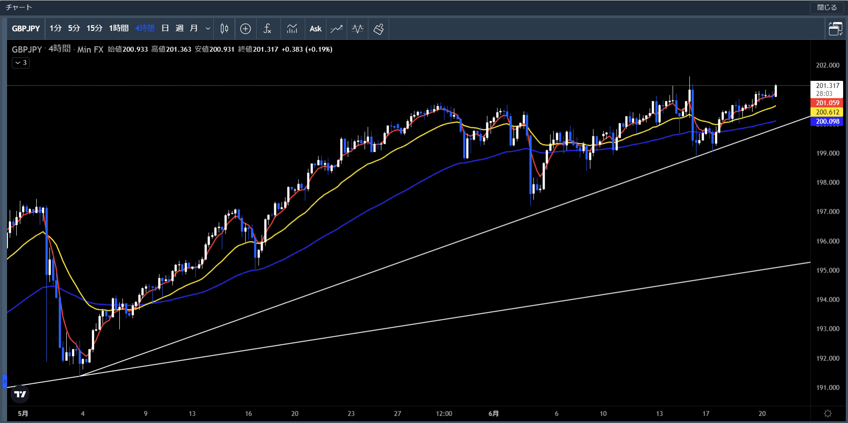Click the 閉じる close button
Viewport: 848px width, 423px height.
coord(827,8)
